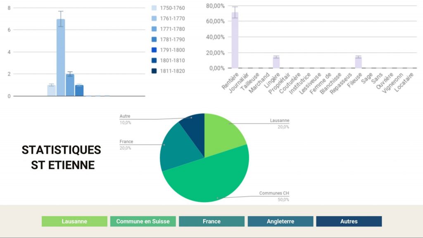Click the Autres legend button
The width and height of the screenshot is (423, 238).
349,222
